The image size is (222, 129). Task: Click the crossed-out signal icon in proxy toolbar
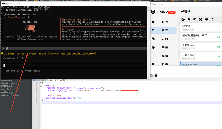point(200,19)
